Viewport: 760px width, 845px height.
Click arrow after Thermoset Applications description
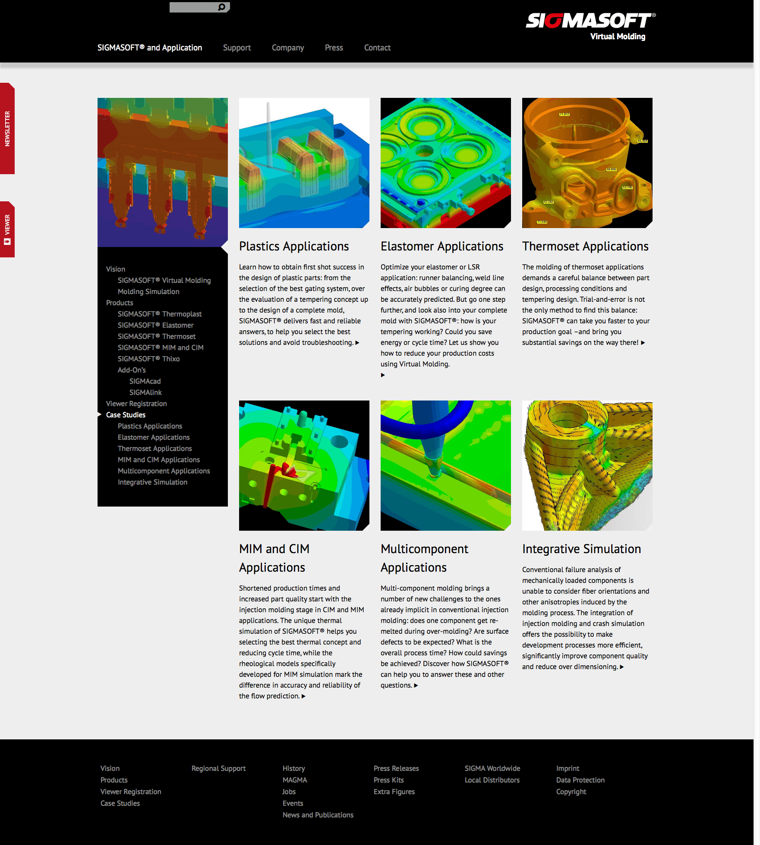643,343
